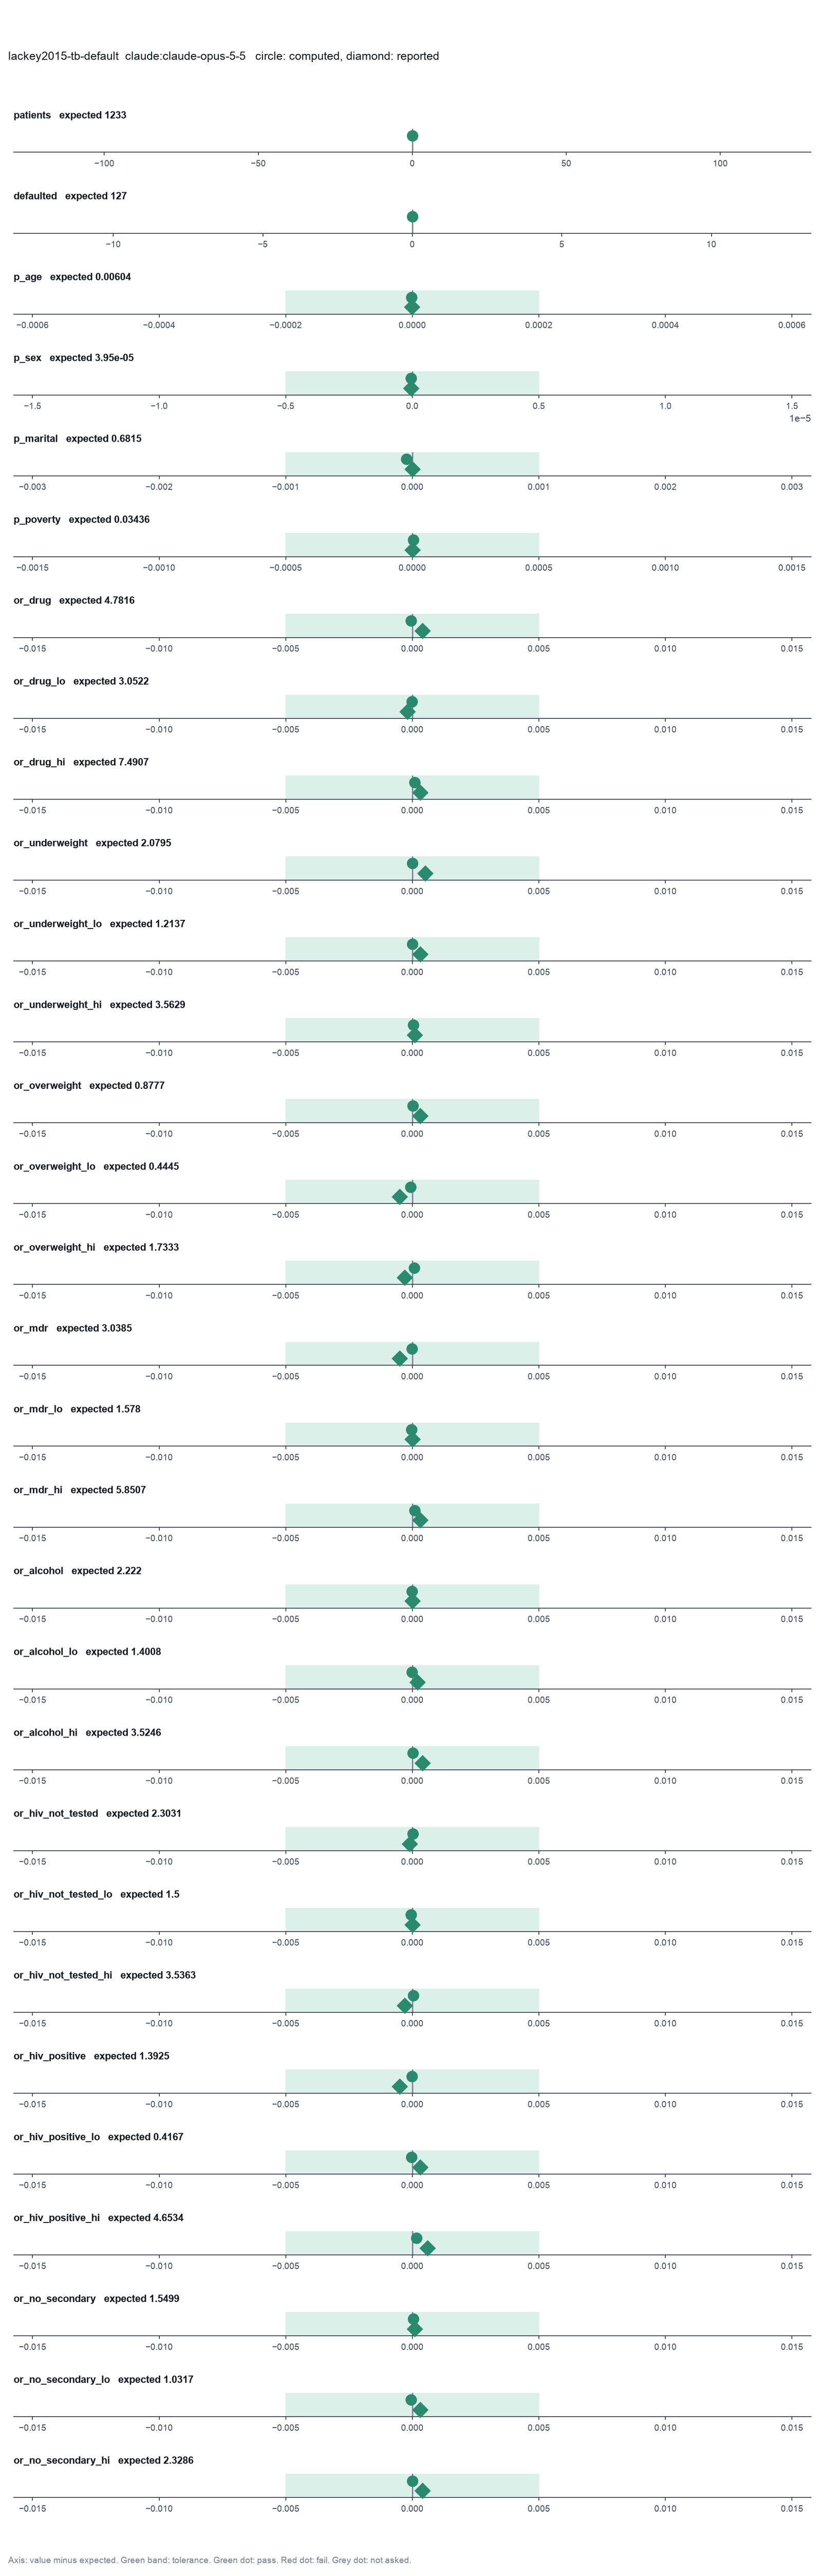Click the computed circle marker for patients

tap(412, 136)
